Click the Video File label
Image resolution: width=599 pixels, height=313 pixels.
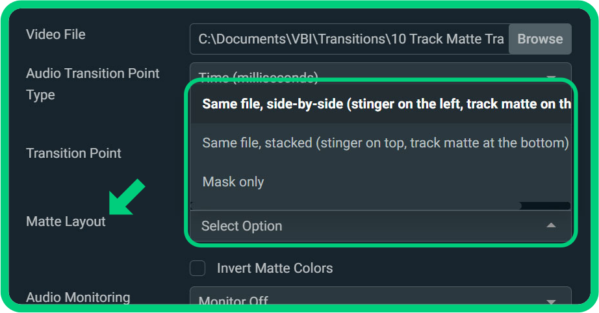(56, 34)
